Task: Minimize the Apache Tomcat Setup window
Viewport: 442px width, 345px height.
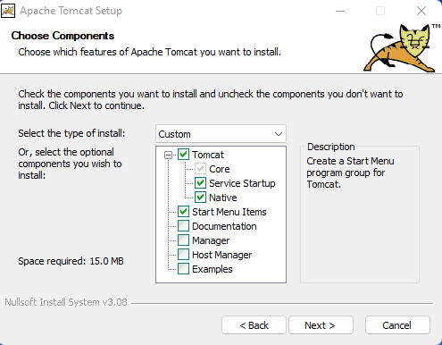Action: tap(340, 11)
